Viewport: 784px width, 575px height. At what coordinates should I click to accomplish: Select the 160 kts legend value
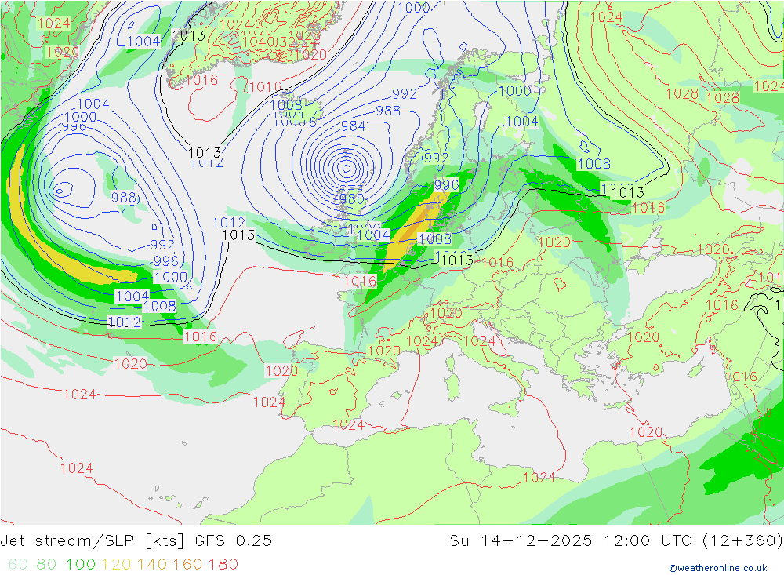coord(187,564)
